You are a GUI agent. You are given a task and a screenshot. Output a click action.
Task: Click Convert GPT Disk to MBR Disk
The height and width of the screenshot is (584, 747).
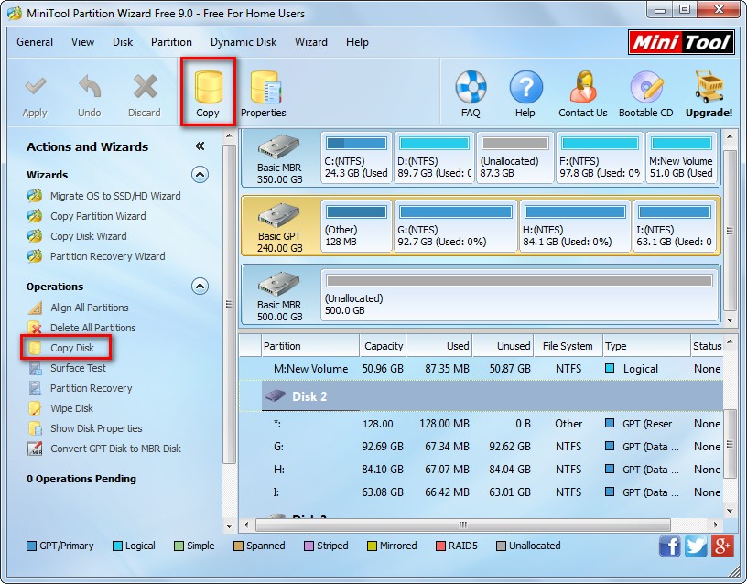pyautogui.click(x=115, y=449)
